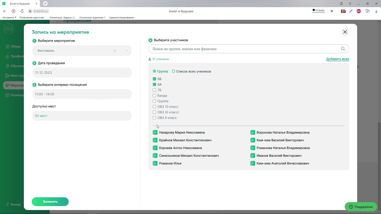Open the bookmarks collection icon in title bar
The height and width of the screenshot is (214, 381).
point(341,4)
